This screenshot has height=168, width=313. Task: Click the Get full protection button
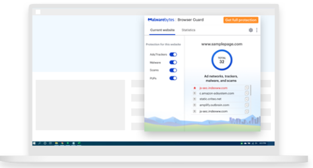tap(241, 20)
